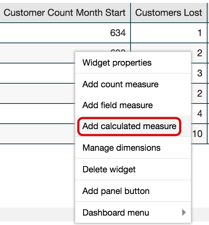Select Customers Lost cell with value 4
Screen dimensions: 209x225
click(199, 114)
